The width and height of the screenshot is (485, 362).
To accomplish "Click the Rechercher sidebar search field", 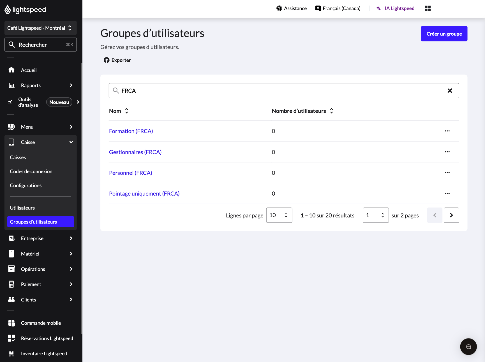I will [x=40, y=45].
